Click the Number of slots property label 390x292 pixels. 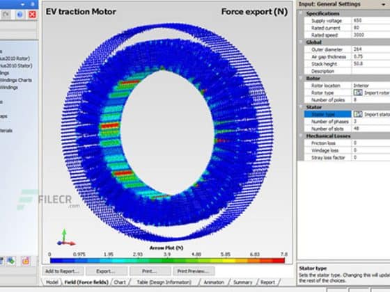pyautogui.click(x=327, y=129)
